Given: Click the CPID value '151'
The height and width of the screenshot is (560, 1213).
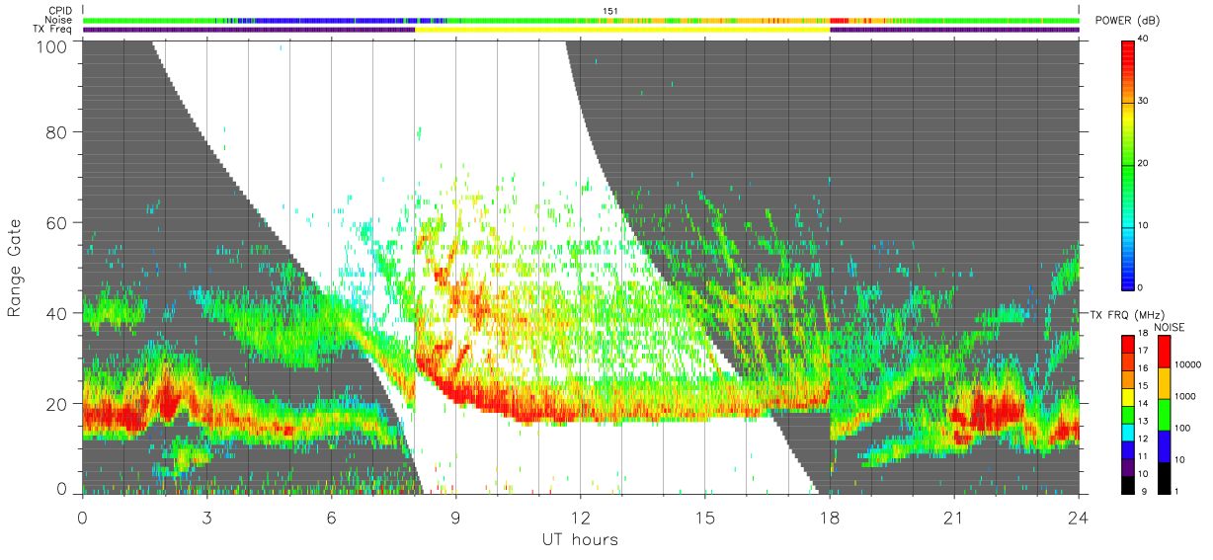Looking at the screenshot, I should 609,11.
